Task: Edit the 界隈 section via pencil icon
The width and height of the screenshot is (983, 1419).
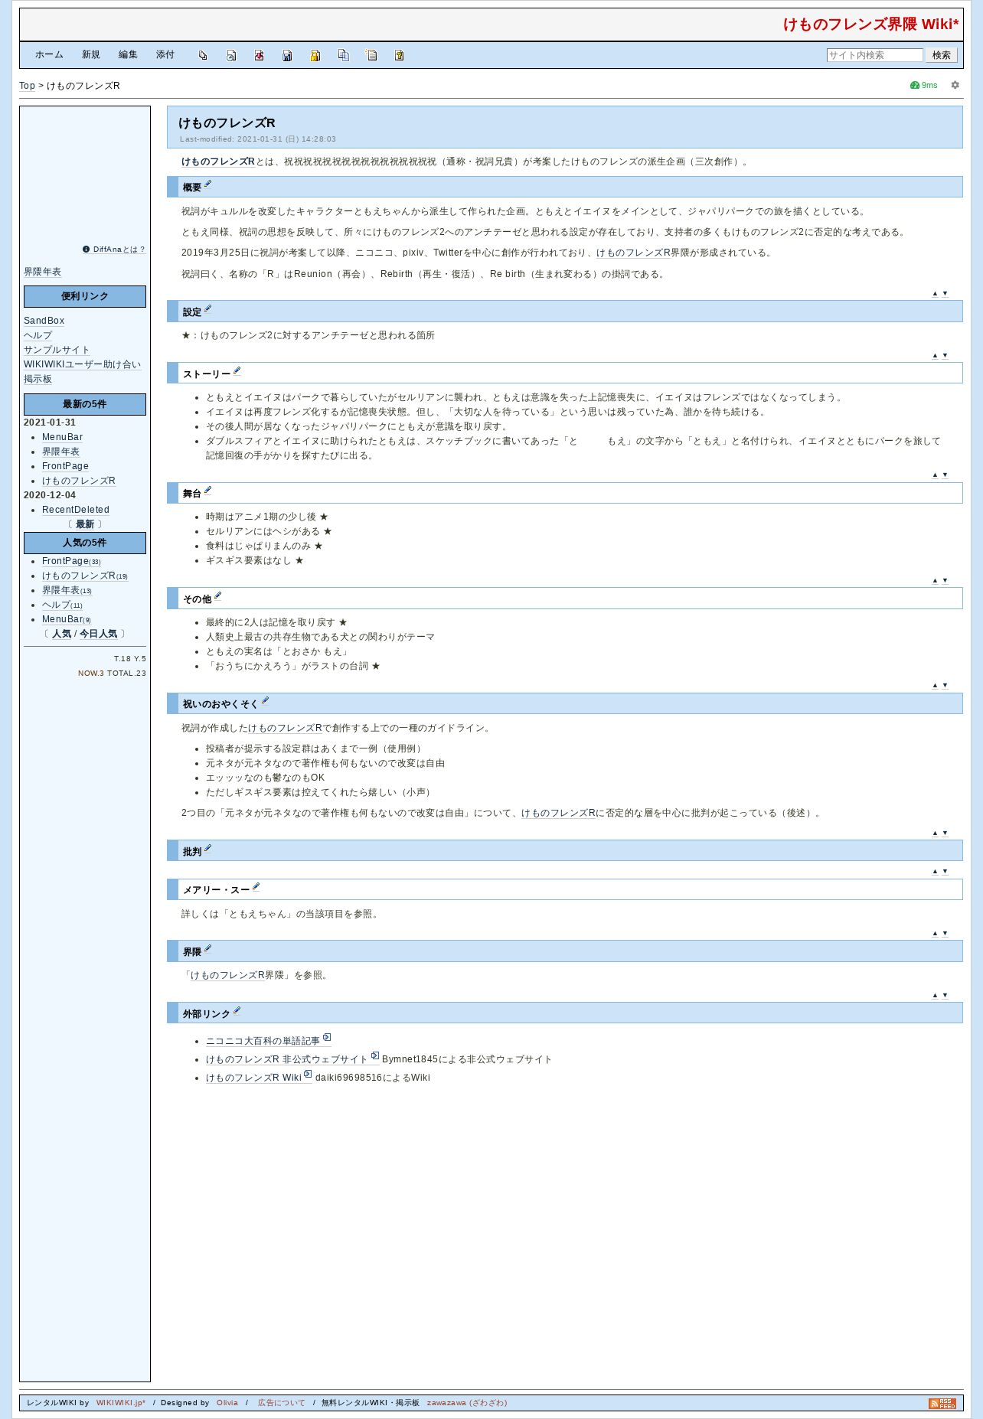Action: pos(207,949)
